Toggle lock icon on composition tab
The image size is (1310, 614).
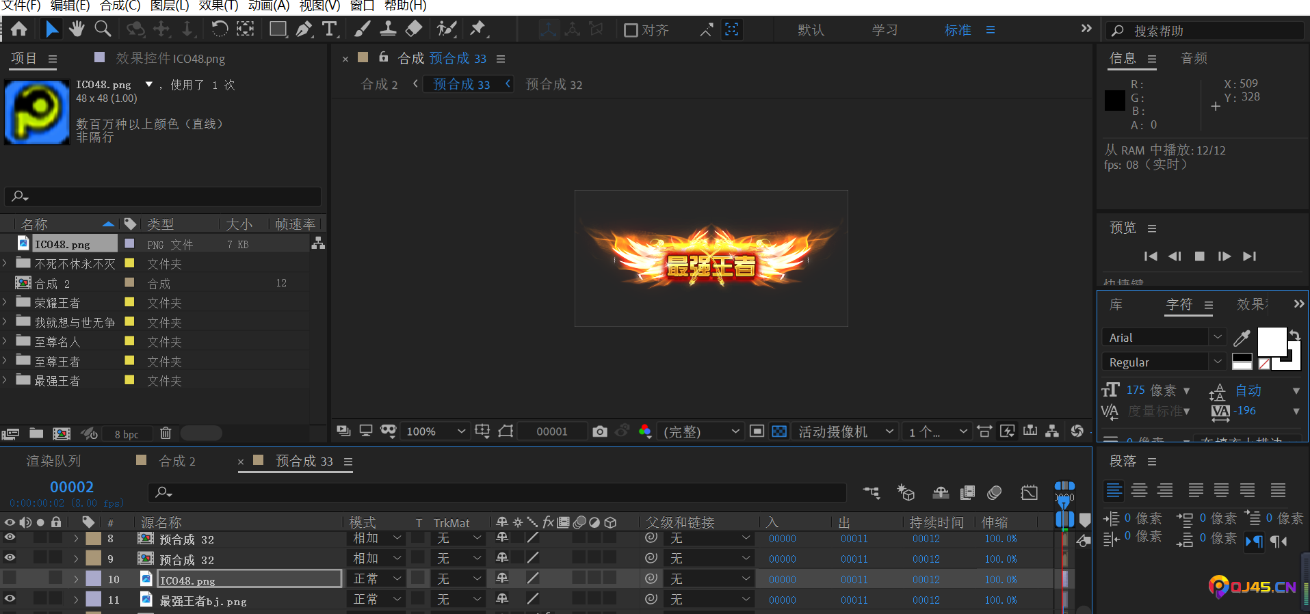pos(384,57)
